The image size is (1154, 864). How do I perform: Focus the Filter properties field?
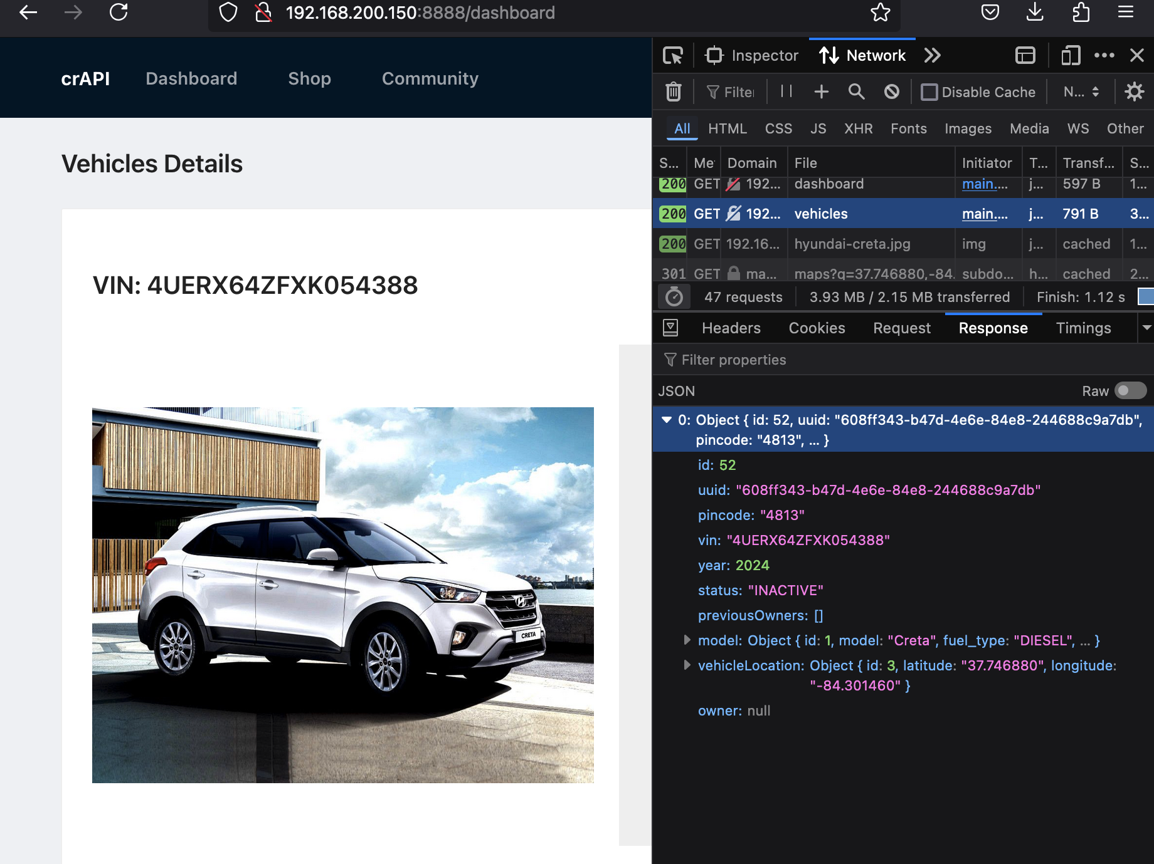point(903,360)
